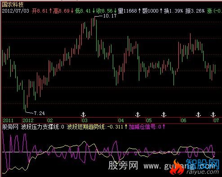Click the 06 month label on the time axis
The width and height of the screenshot is (222, 177).
[183, 120]
